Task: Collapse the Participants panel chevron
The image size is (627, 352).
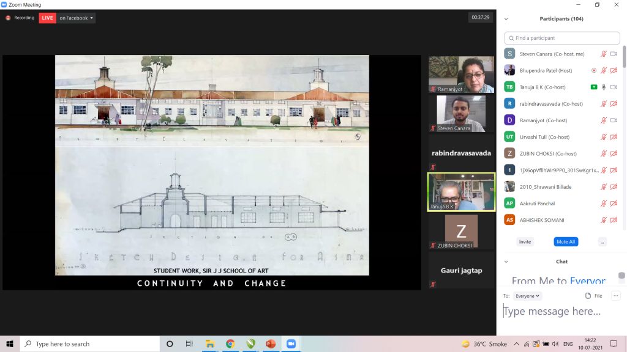Action: [506, 19]
